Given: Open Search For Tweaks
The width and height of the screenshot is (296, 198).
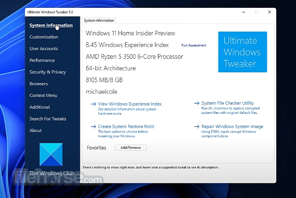Looking at the screenshot, I should 48,119.
